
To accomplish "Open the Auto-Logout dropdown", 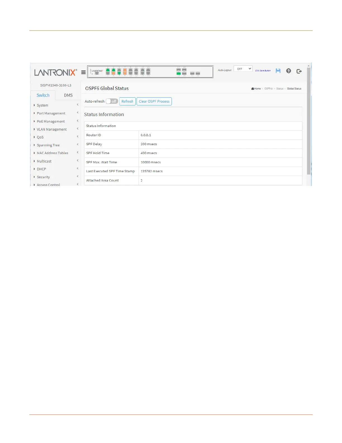I will [243, 69].
